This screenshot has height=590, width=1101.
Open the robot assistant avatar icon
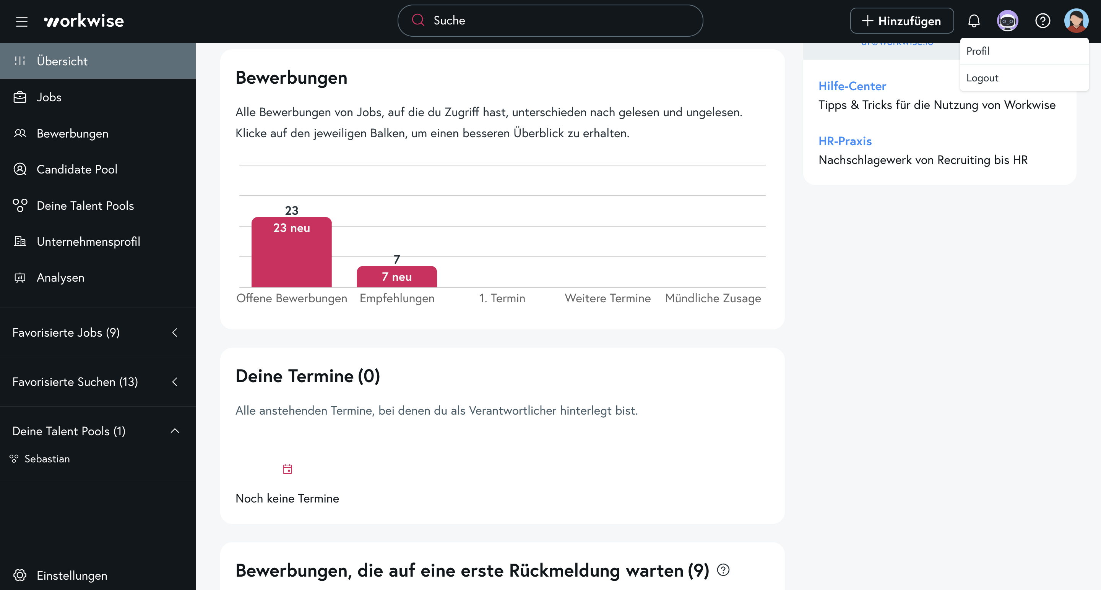(1007, 21)
